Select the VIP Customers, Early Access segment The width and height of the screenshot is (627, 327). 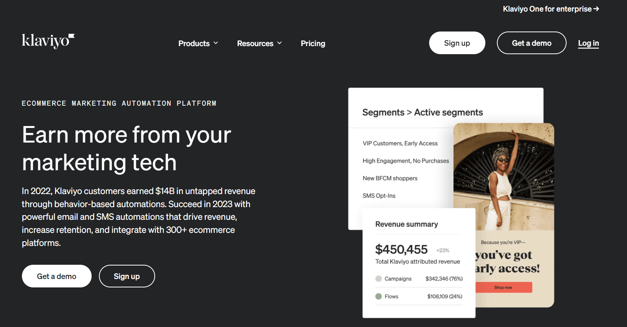pyautogui.click(x=400, y=143)
